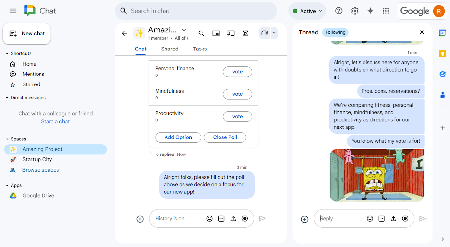Viewport: 450px width, 247px height.
Task: Open Google Tasks side panel
Action: click(x=443, y=74)
